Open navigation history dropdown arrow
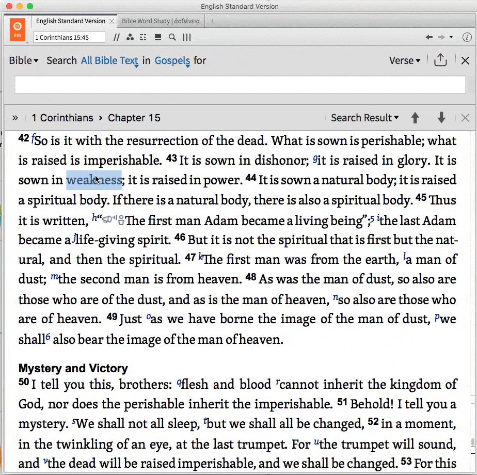The width and height of the screenshot is (477, 475). tap(451, 37)
